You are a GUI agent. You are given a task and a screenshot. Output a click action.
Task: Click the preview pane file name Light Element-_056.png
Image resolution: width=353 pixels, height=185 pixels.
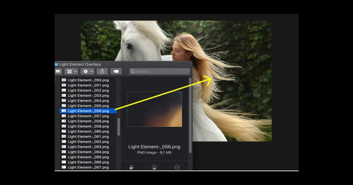point(154,147)
